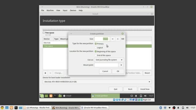Screen dimensions: 196x110
Task: Switch to the Create partition taskbar entry
Action: point(105,96)
